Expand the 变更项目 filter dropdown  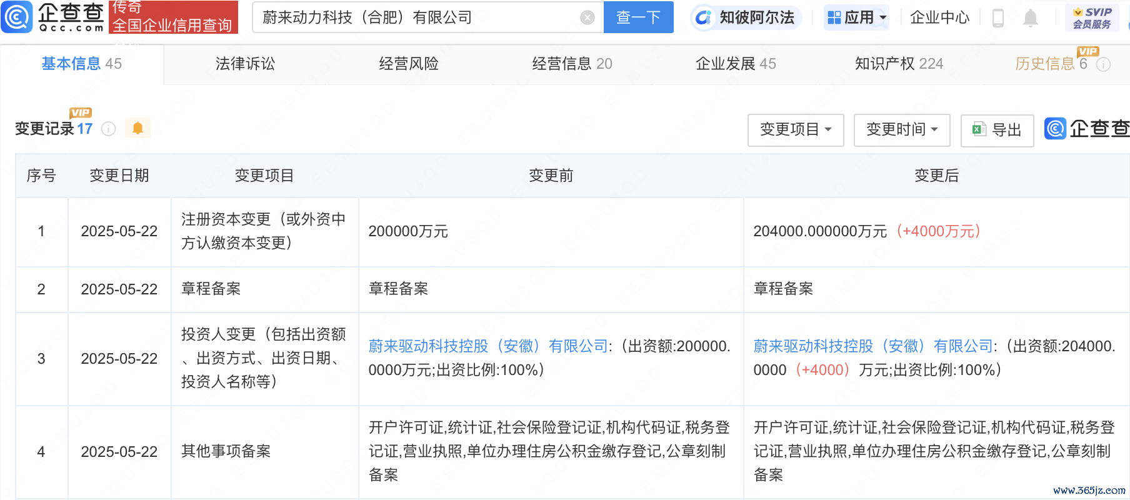(795, 130)
